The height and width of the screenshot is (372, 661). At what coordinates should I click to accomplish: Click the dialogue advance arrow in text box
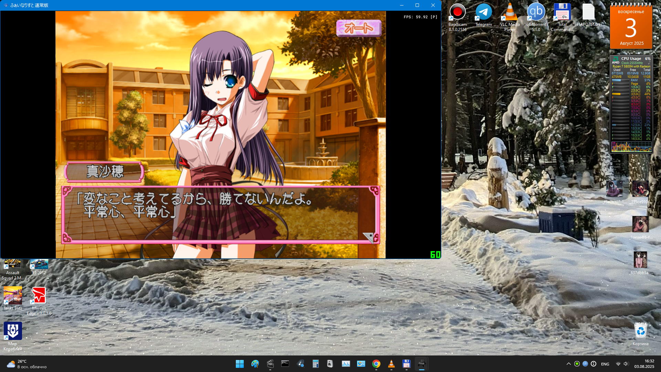click(368, 237)
